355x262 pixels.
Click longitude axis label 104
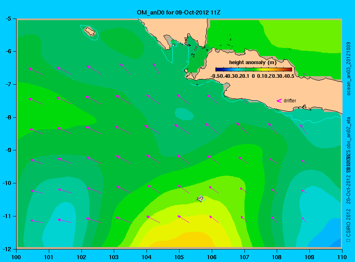[146, 257]
